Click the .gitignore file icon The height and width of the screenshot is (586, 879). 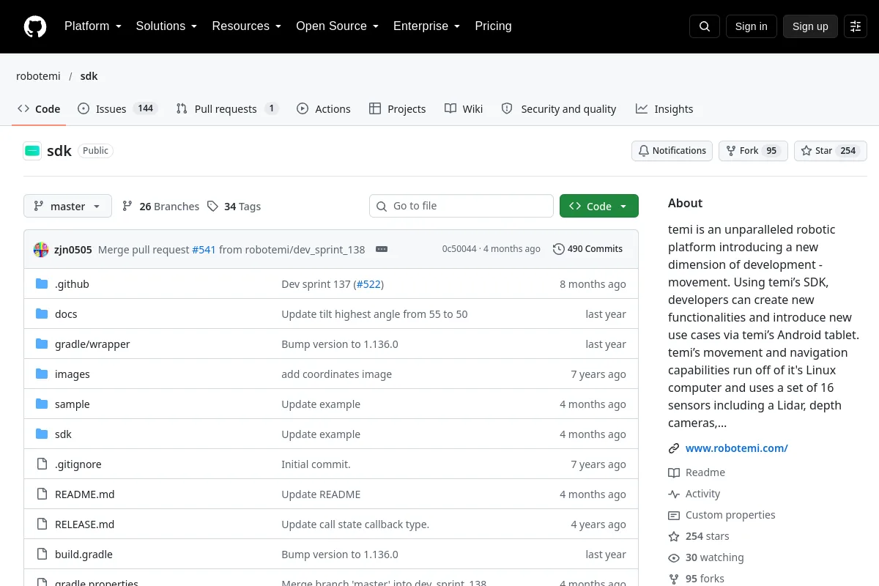(x=42, y=464)
